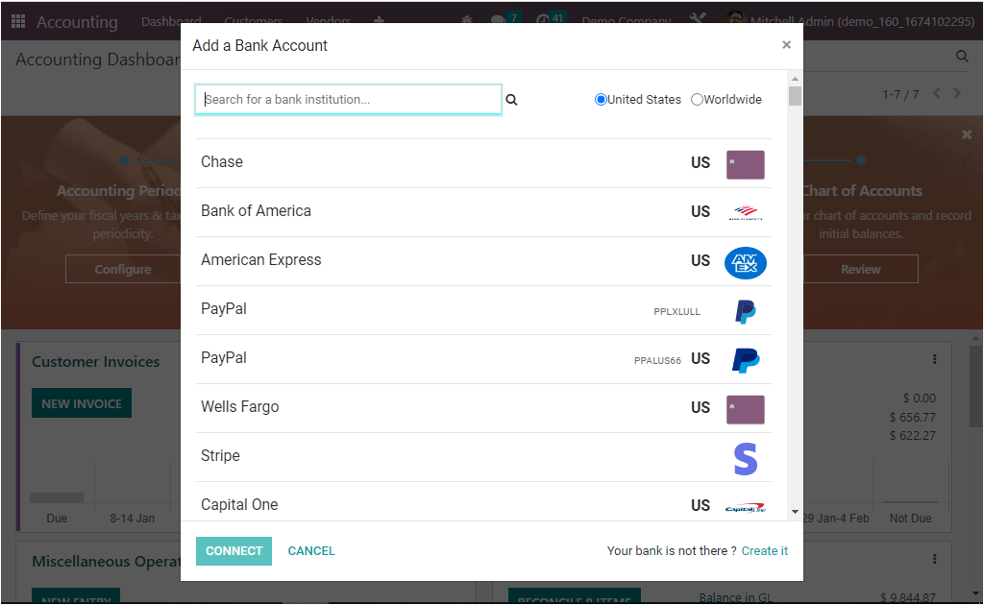The height and width of the screenshot is (605, 984).
Task: Open Customer Invoices three-dot menu
Action: click(934, 359)
